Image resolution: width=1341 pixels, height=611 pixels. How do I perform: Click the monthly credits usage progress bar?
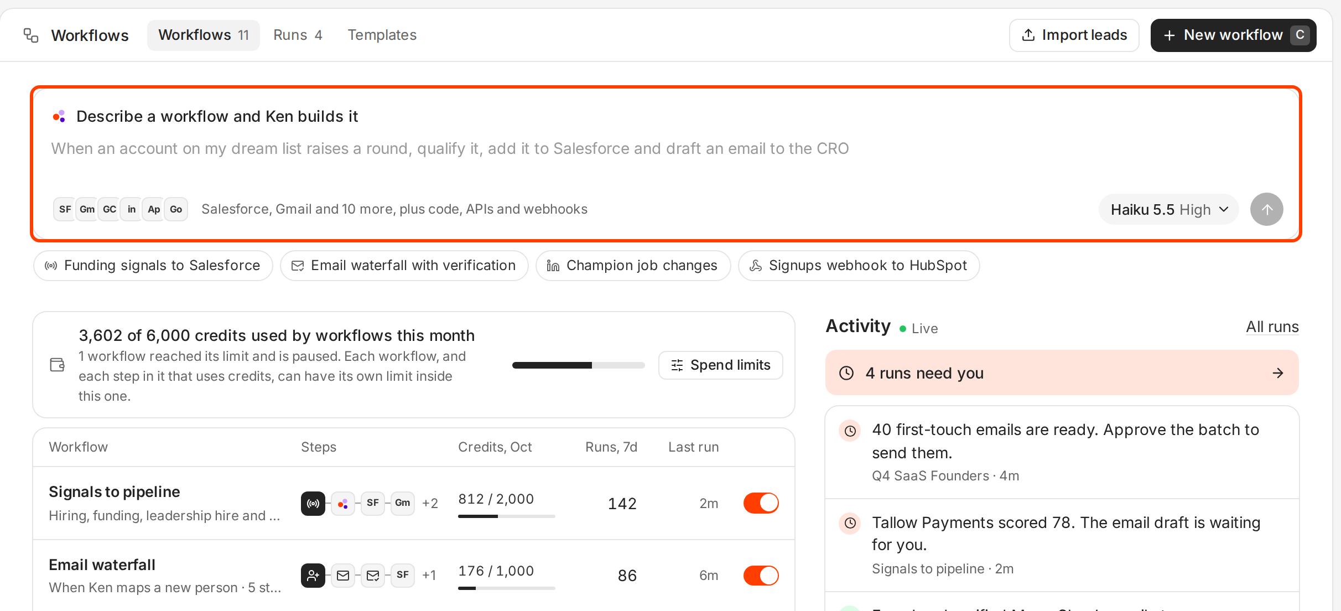click(578, 365)
